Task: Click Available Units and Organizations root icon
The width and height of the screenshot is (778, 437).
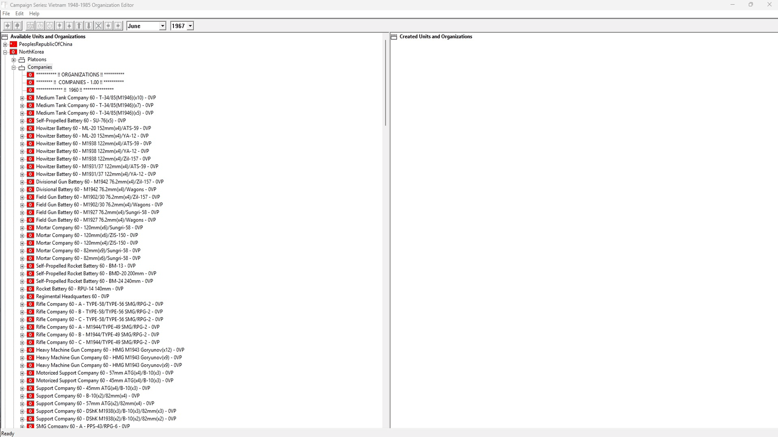Action: (x=5, y=36)
